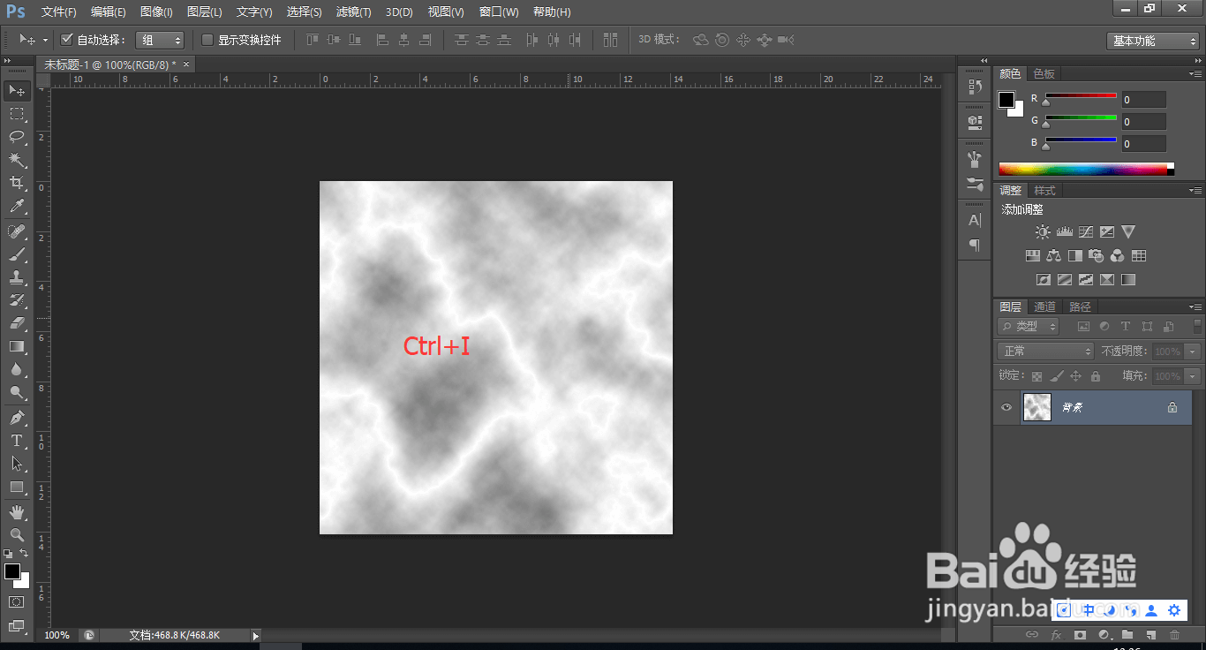Select the Lasso tool
The image size is (1206, 650).
tap(17, 136)
